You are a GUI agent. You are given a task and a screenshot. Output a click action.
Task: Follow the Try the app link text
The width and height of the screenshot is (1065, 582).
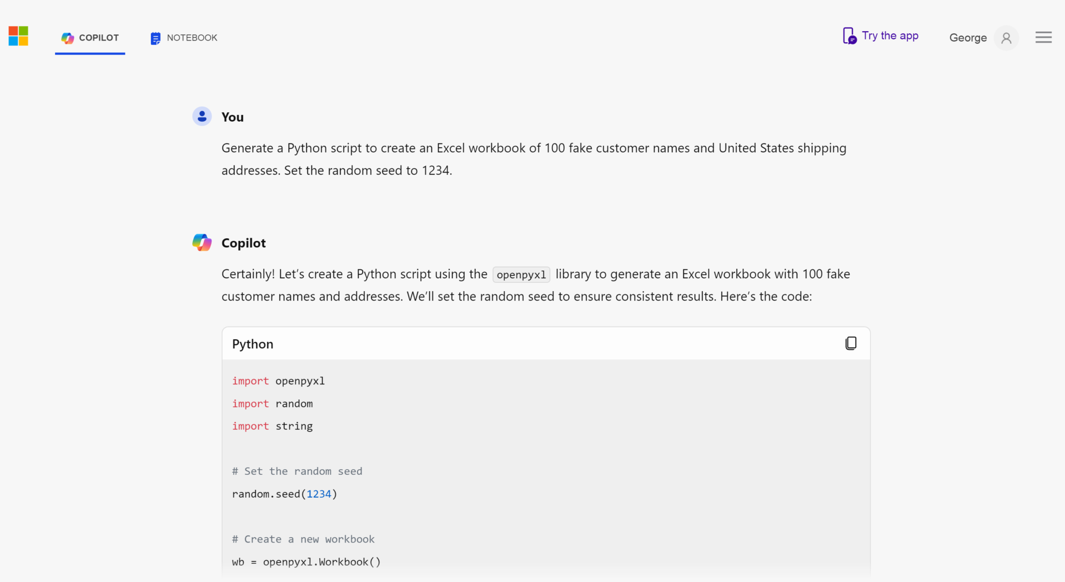pyautogui.click(x=890, y=36)
